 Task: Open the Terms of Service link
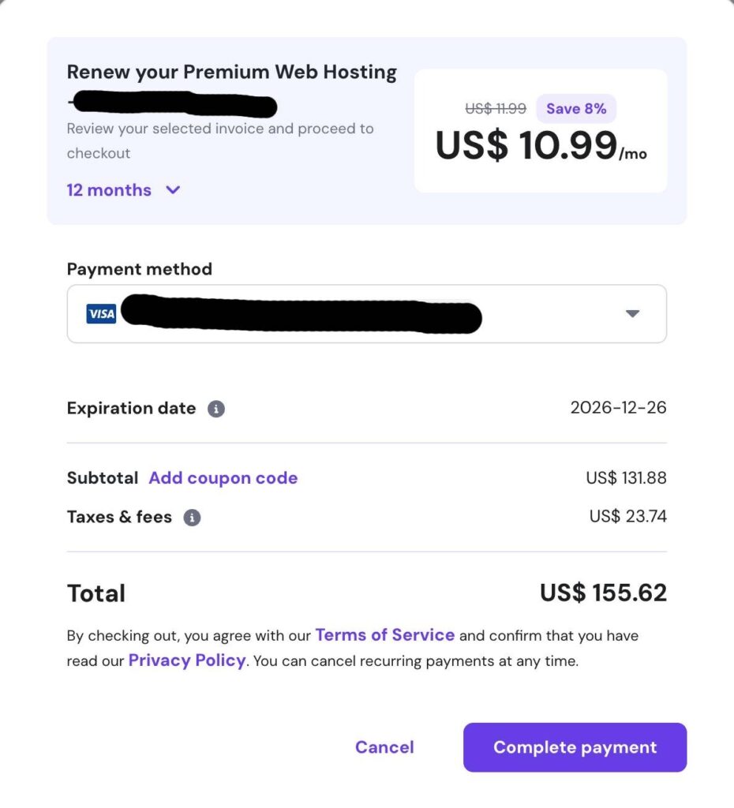pyautogui.click(x=384, y=635)
